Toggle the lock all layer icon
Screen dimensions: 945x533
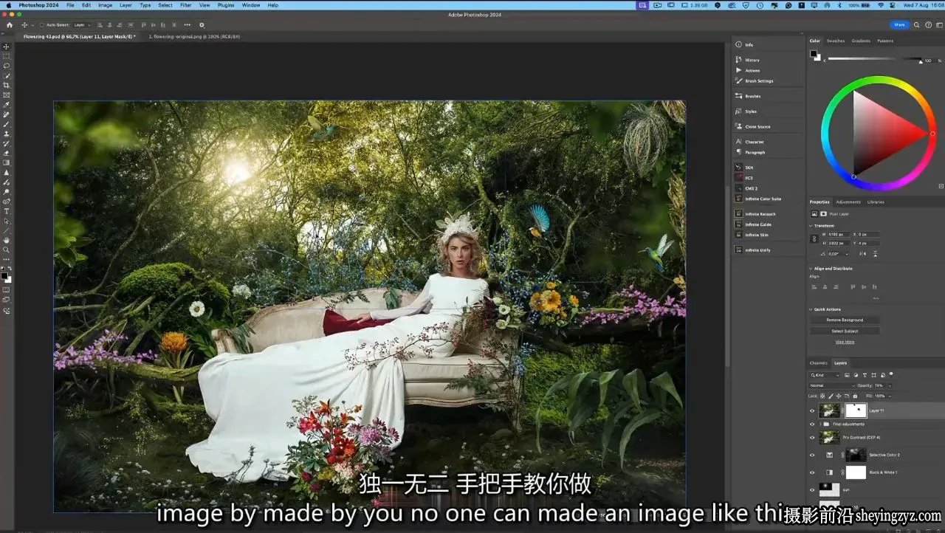tap(855, 396)
